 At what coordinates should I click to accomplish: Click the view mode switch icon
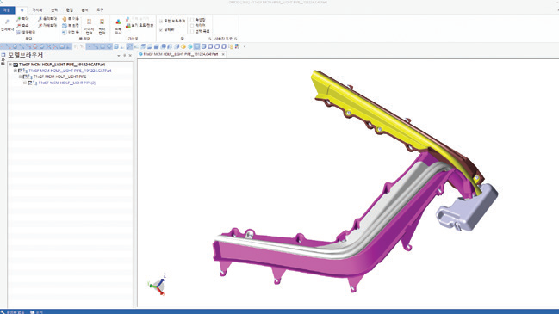pos(128,26)
